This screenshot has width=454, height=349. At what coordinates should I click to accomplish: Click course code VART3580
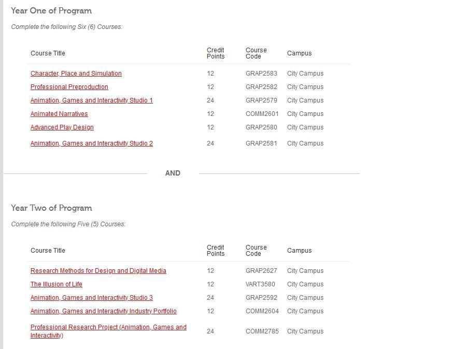(260, 284)
